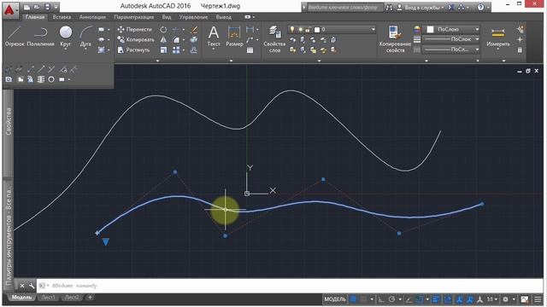
Task: Open the layer 0 dropdown list
Action: point(373,30)
